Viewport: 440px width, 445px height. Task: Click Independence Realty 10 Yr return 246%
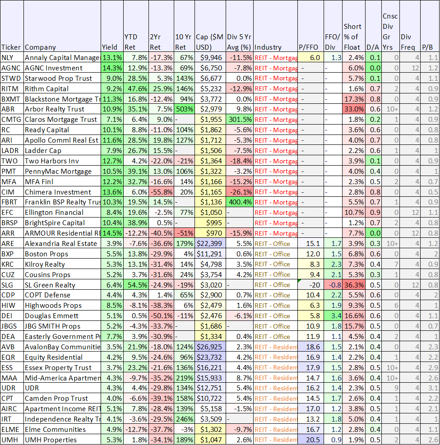184,419
